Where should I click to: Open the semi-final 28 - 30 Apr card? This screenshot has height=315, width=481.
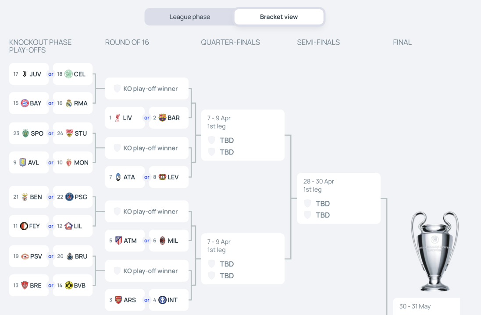(x=338, y=198)
